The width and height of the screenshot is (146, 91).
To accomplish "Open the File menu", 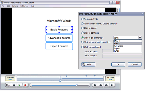I will pos(3,6).
